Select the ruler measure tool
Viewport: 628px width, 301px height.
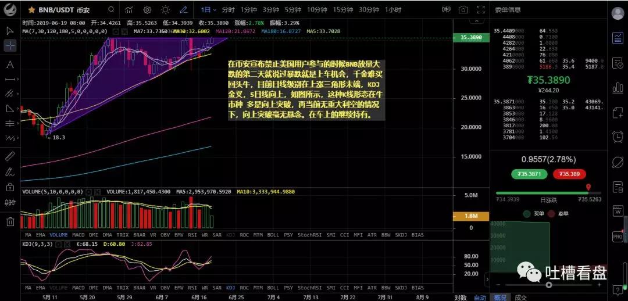coord(10,156)
